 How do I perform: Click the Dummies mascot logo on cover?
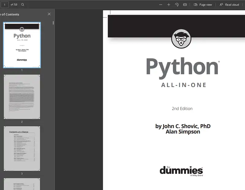pyautogui.click(x=181, y=39)
